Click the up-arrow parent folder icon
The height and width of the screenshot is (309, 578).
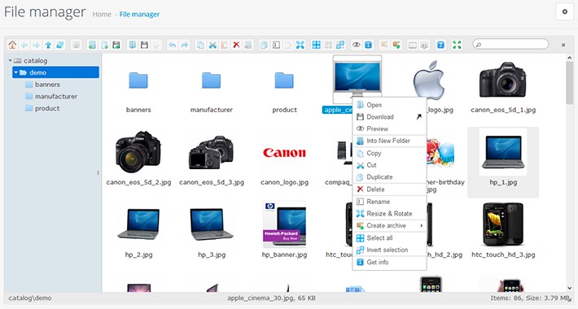click(x=48, y=45)
